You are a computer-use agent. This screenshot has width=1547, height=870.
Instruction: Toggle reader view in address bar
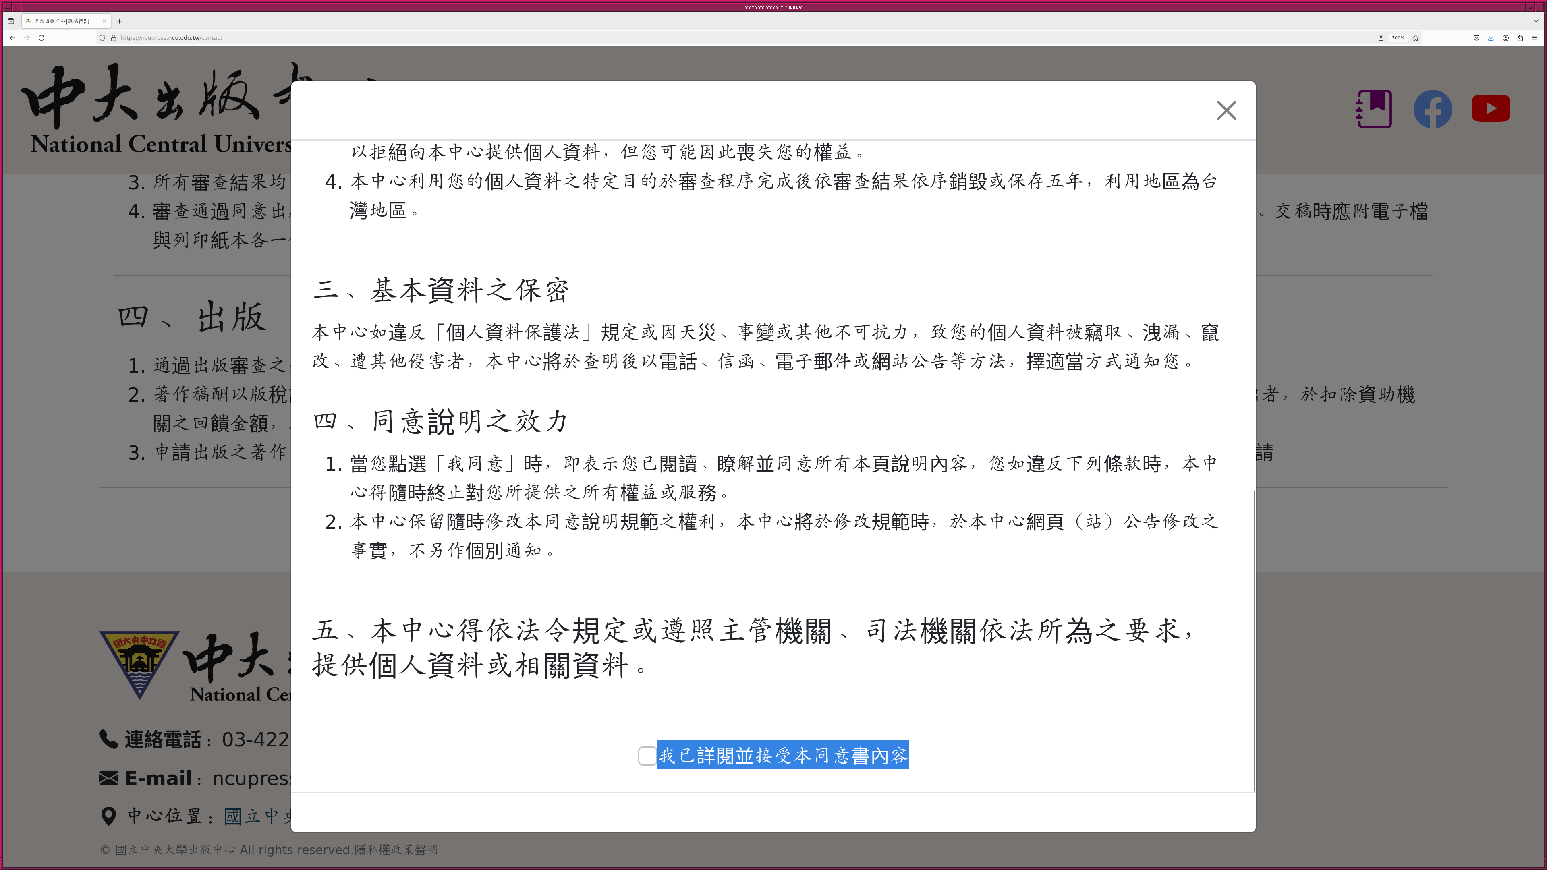pyautogui.click(x=1381, y=38)
